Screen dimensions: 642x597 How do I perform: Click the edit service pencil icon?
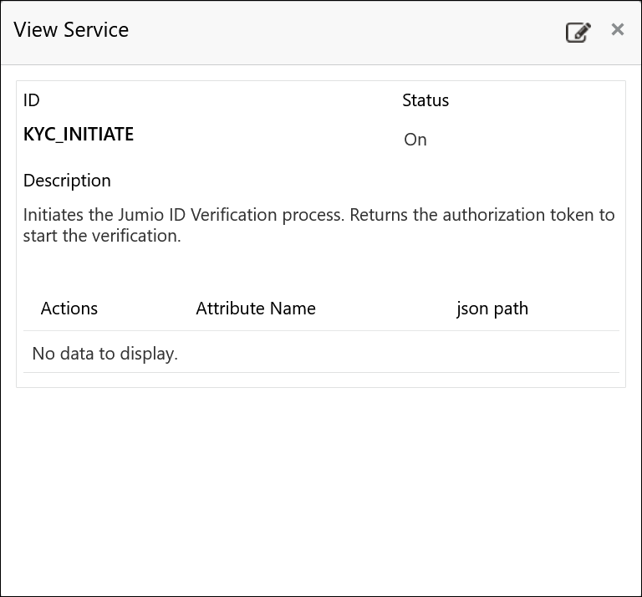(x=578, y=33)
